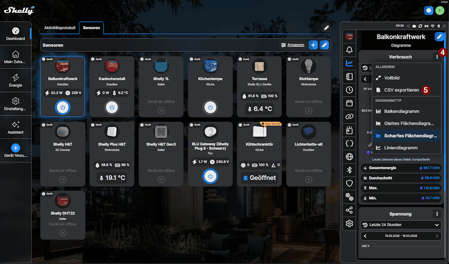The image size is (449, 264).
Task: Click the 6.4 °C temperature on Terrasse
Action: (x=259, y=109)
